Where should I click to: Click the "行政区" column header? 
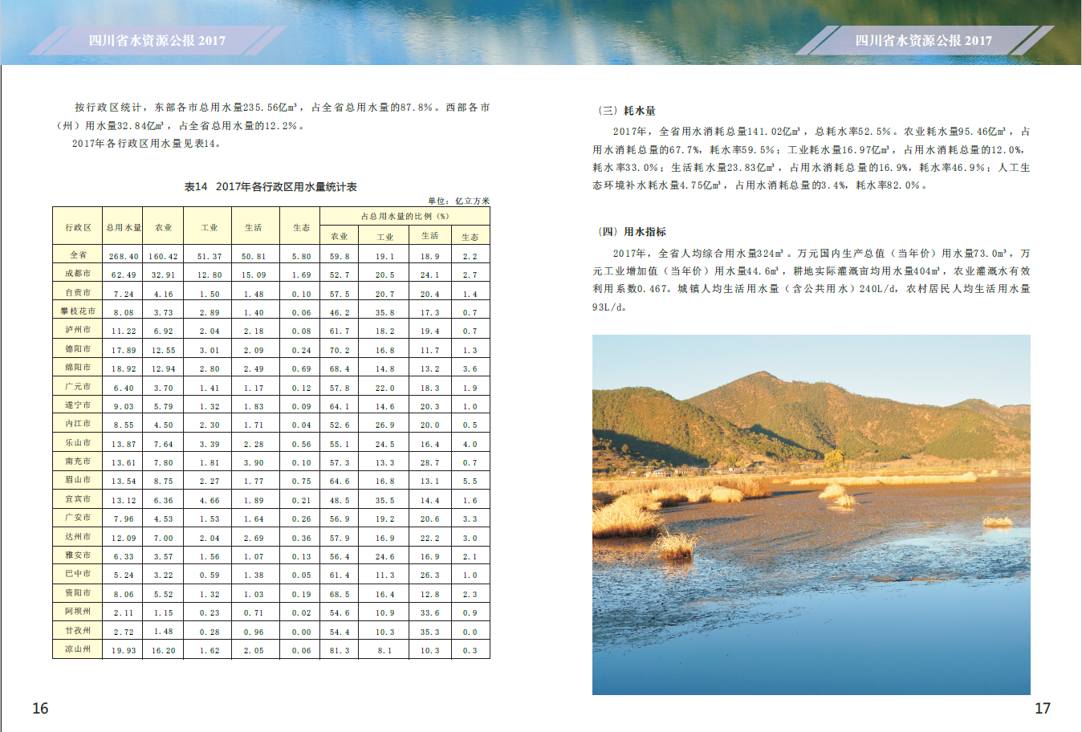point(78,227)
